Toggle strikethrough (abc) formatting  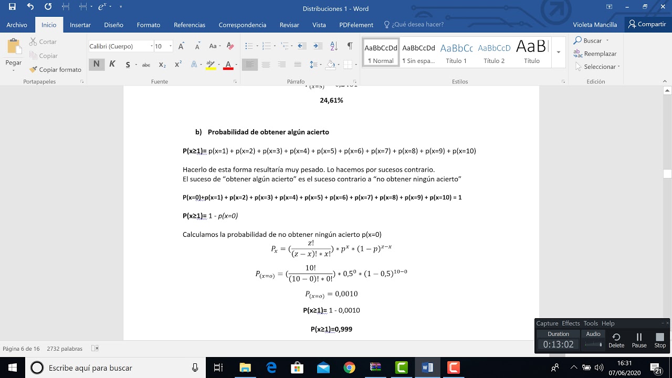tap(146, 65)
